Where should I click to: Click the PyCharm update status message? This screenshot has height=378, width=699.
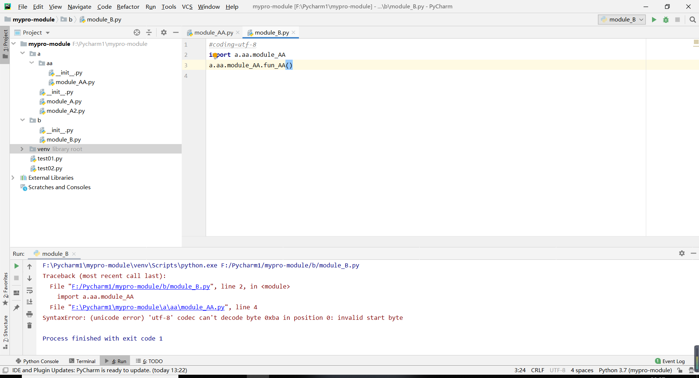[x=99, y=370]
